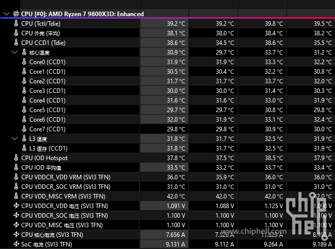The width and height of the screenshot is (335, 249).
Task: Collapse the 核心温度 sub-group chevron
Action: (15, 52)
